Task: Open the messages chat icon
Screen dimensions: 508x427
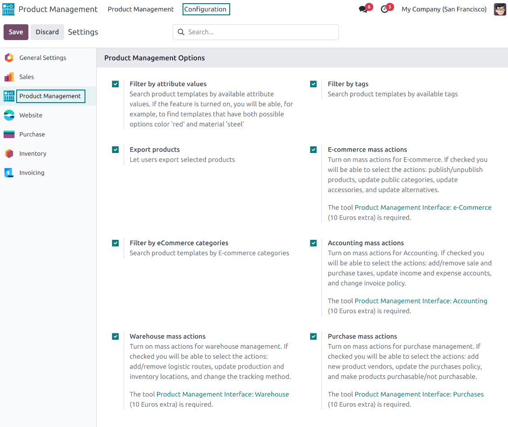Action: tap(363, 9)
